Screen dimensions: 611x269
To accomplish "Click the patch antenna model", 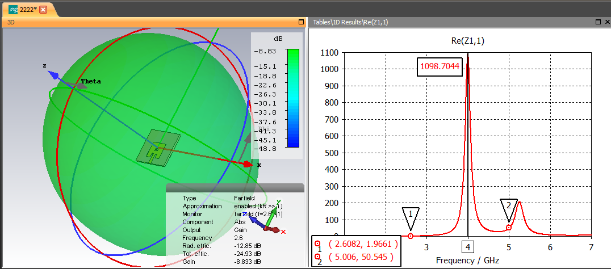I will pos(158,148).
